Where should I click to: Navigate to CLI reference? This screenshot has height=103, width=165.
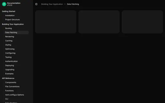point(7,99)
